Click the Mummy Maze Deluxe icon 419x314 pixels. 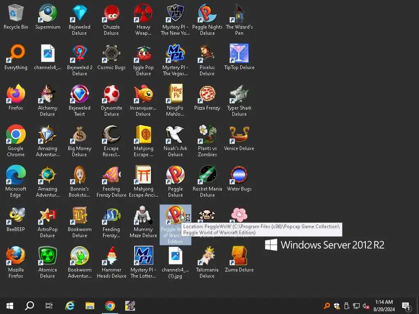(144, 215)
